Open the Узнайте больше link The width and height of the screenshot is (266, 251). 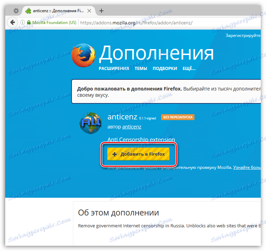click(247, 167)
